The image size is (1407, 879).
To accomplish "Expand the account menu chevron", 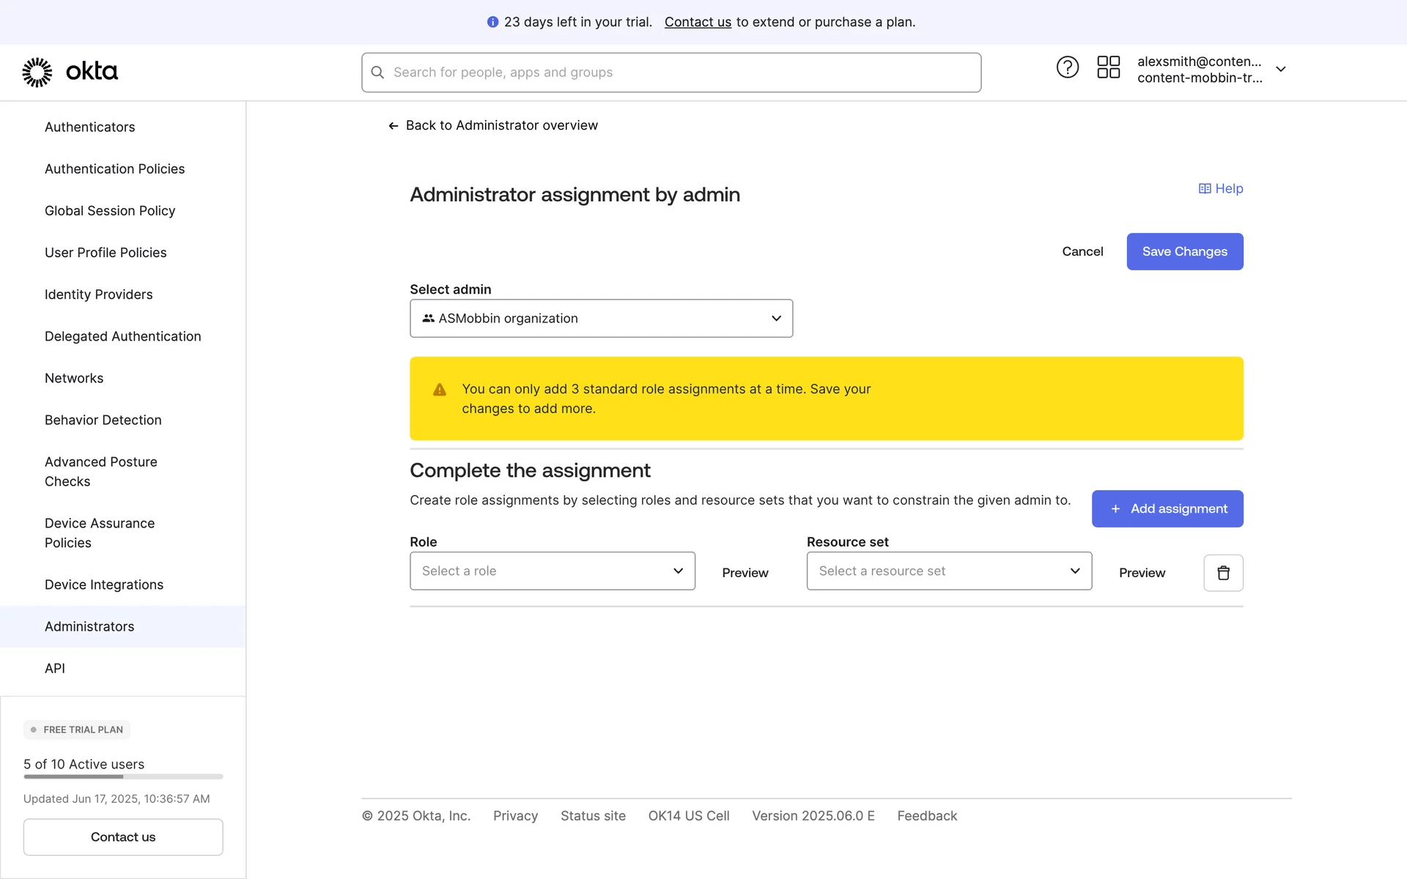I will coord(1280,70).
